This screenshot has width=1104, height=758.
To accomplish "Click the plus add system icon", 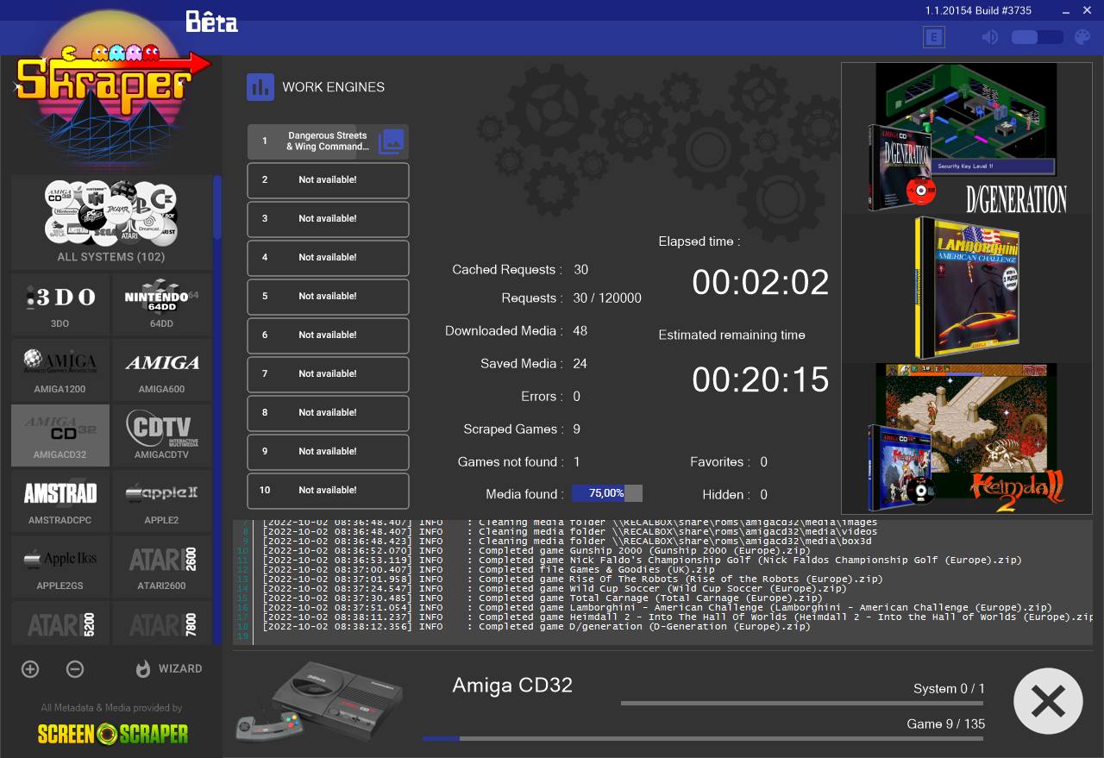I will pos(30,669).
